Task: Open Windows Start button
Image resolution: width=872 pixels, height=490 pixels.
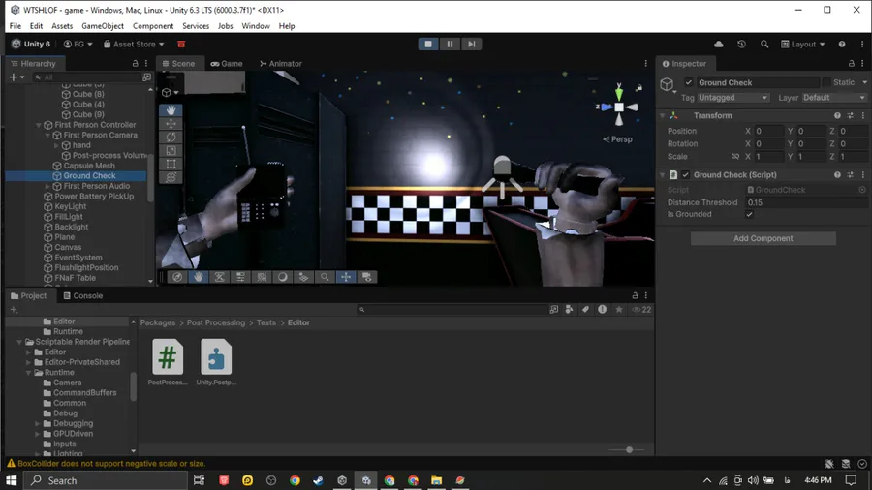Action: tap(11, 480)
